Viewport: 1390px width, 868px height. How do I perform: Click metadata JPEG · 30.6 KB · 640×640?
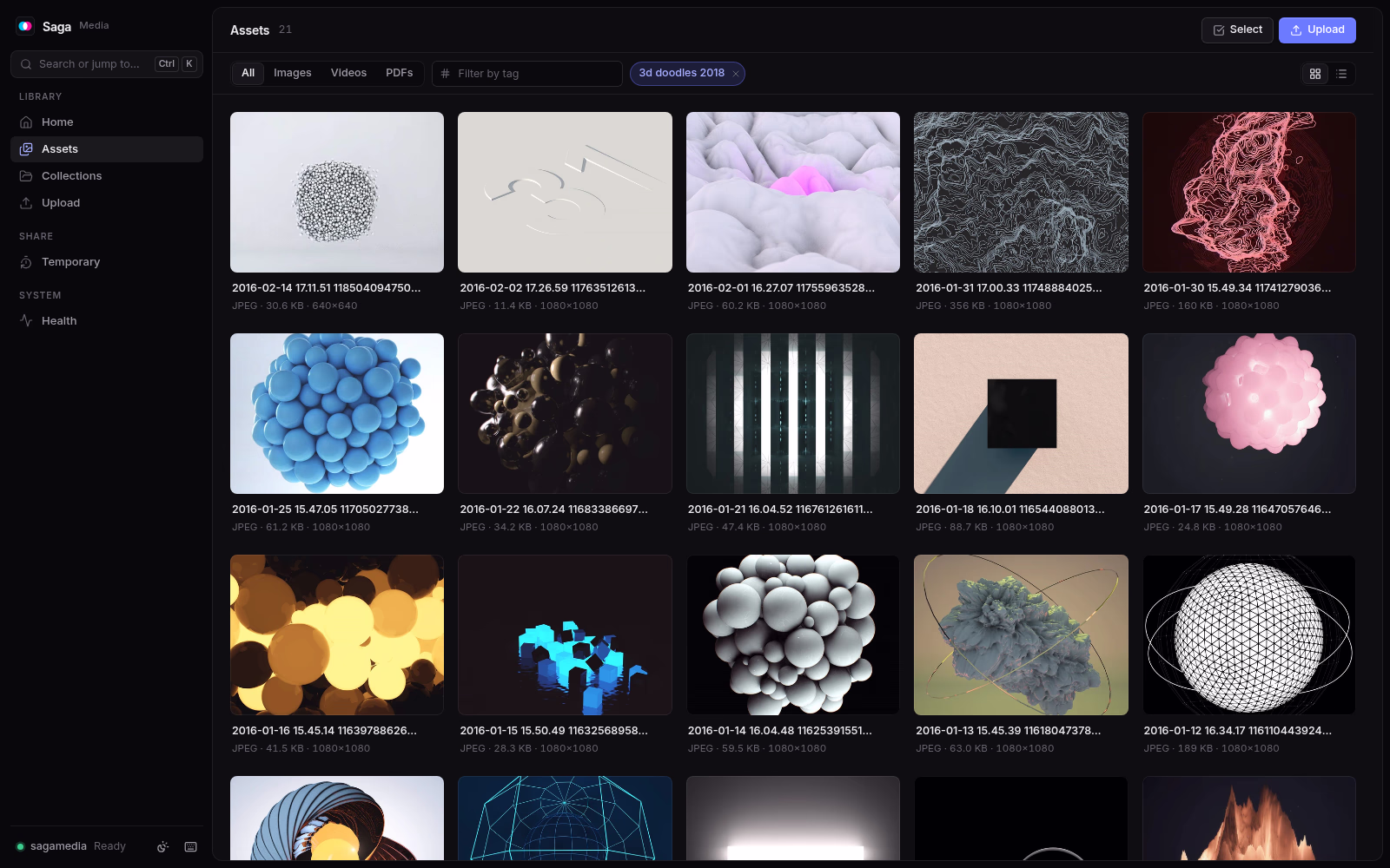[x=295, y=306]
